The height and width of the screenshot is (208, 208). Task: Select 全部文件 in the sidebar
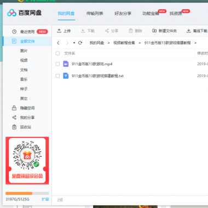coord(27,41)
